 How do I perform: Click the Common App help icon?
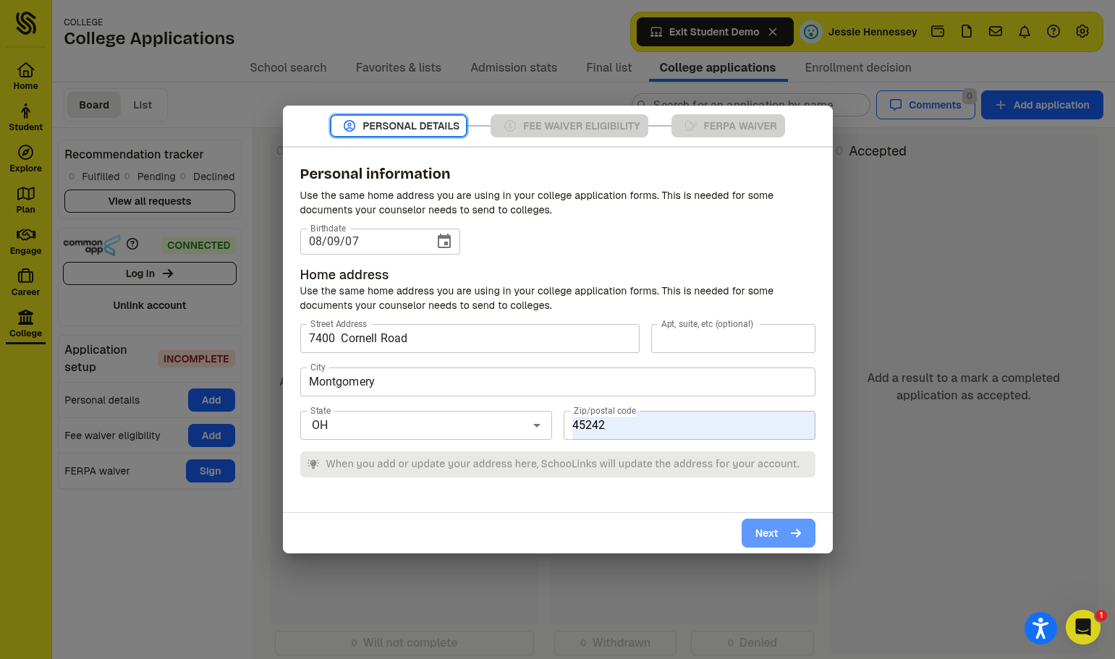coord(132,244)
